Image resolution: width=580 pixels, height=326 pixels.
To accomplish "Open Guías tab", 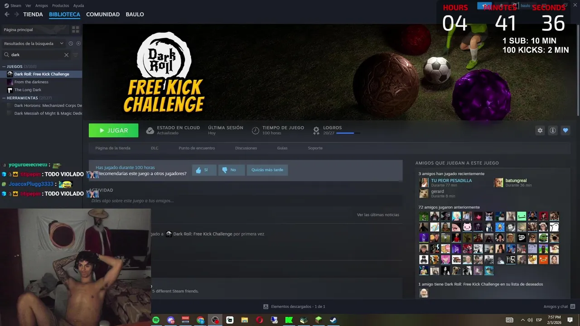I will click(282, 148).
